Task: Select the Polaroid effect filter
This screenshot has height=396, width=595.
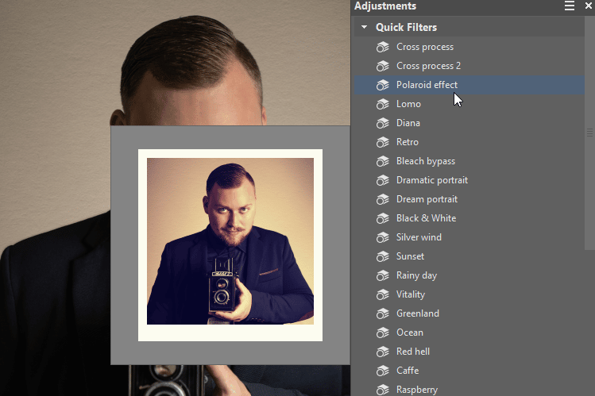Action: pos(469,85)
